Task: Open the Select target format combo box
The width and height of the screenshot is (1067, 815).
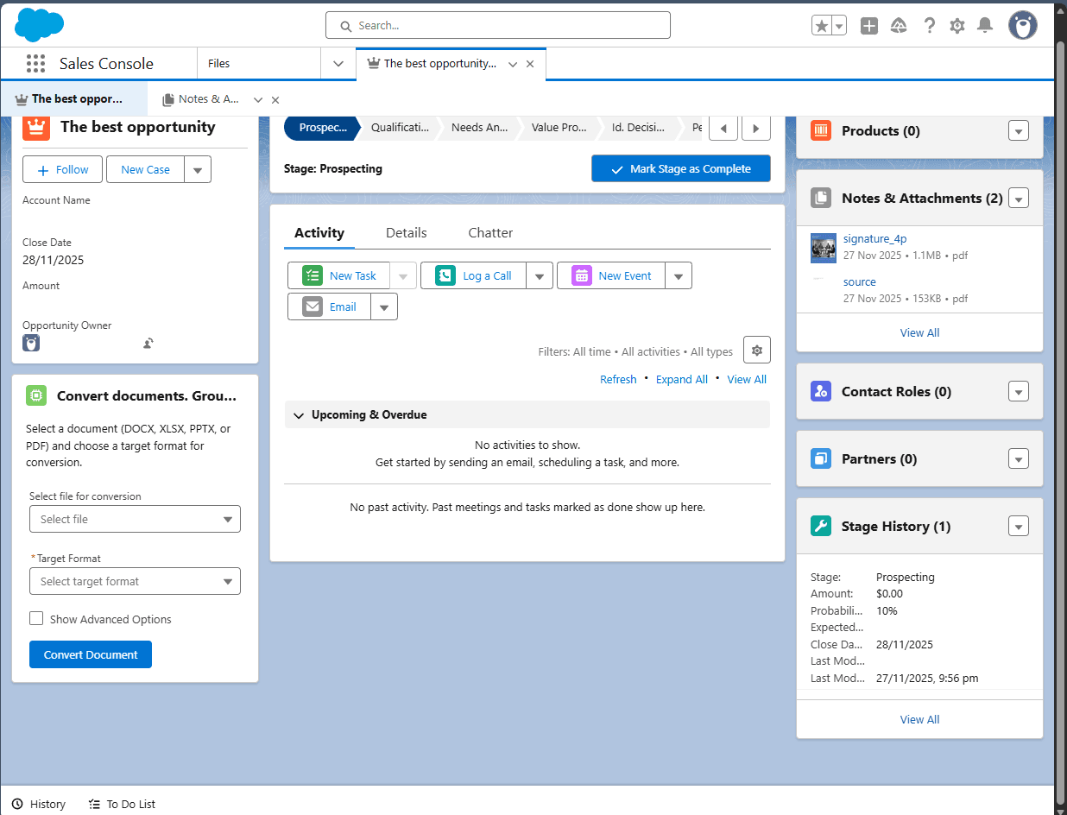Action: pos(135,581)
